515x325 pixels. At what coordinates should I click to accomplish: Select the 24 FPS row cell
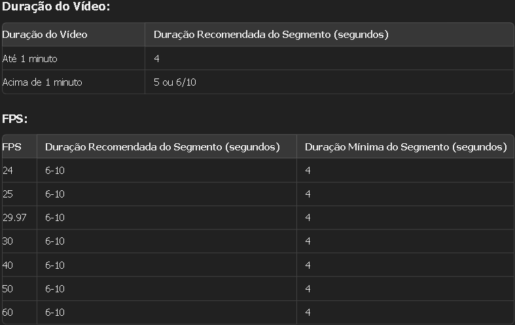point(8,171)
